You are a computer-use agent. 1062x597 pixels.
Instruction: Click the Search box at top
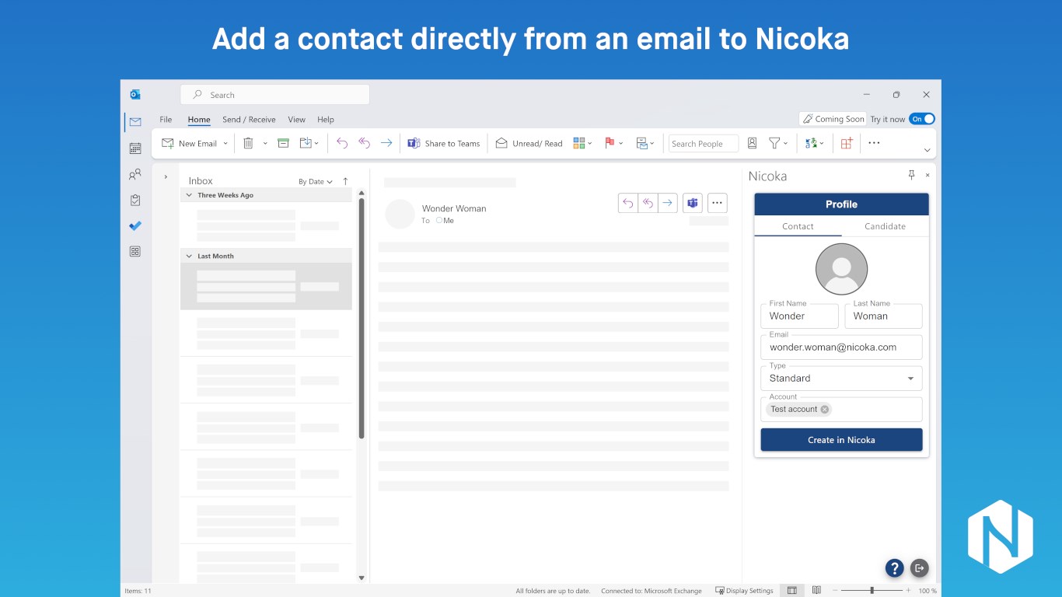pyautogui.click(x=275, y=95)
